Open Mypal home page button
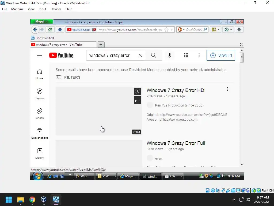 [60, 30]
